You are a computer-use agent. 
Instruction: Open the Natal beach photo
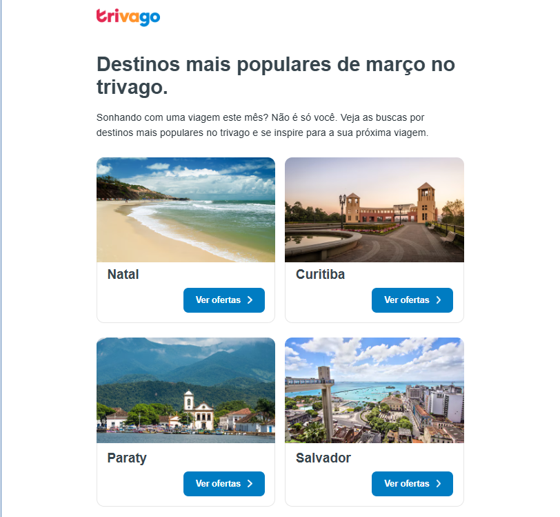(x=186, y=210)
